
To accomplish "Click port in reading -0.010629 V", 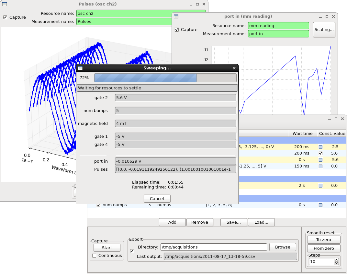I will point(175,161).
